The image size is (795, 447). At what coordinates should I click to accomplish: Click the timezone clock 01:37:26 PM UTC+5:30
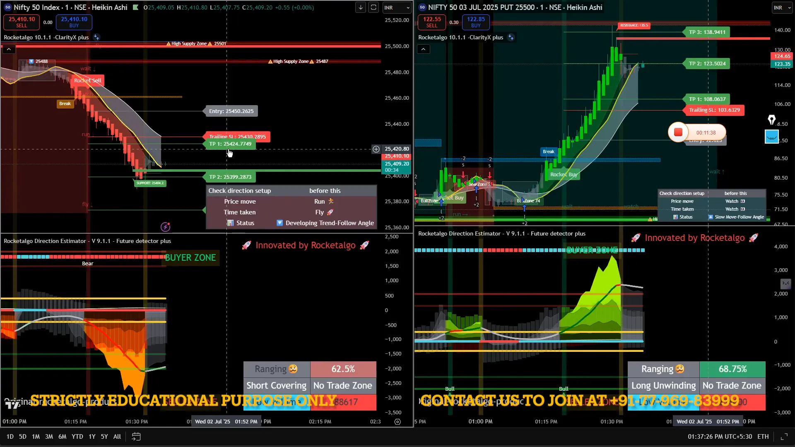[x=720, y=437]
